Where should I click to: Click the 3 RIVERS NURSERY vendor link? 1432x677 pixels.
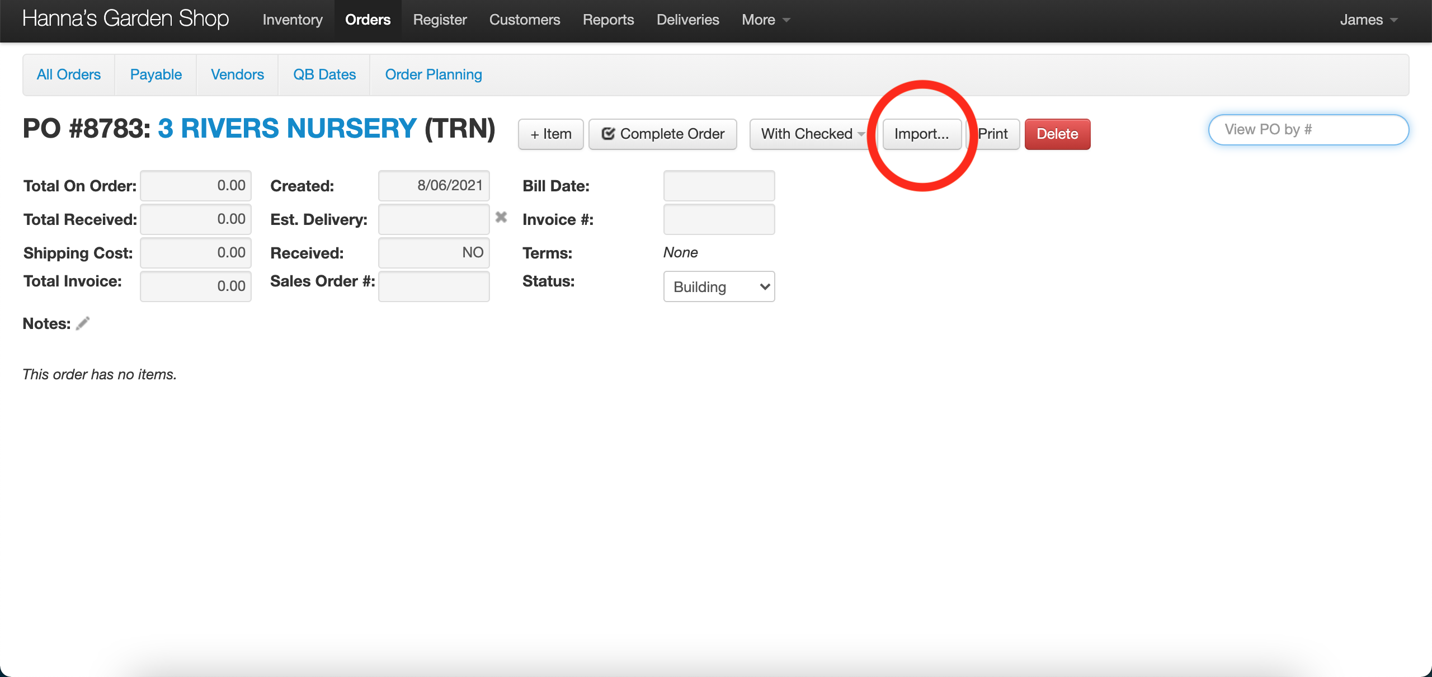(x=287, y=129)
